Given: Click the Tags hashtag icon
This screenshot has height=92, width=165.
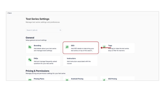Looking at the screenshot, I should pos(104,47).
